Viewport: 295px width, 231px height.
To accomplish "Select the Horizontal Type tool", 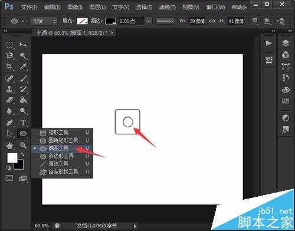I will click(x=23, y=123).
